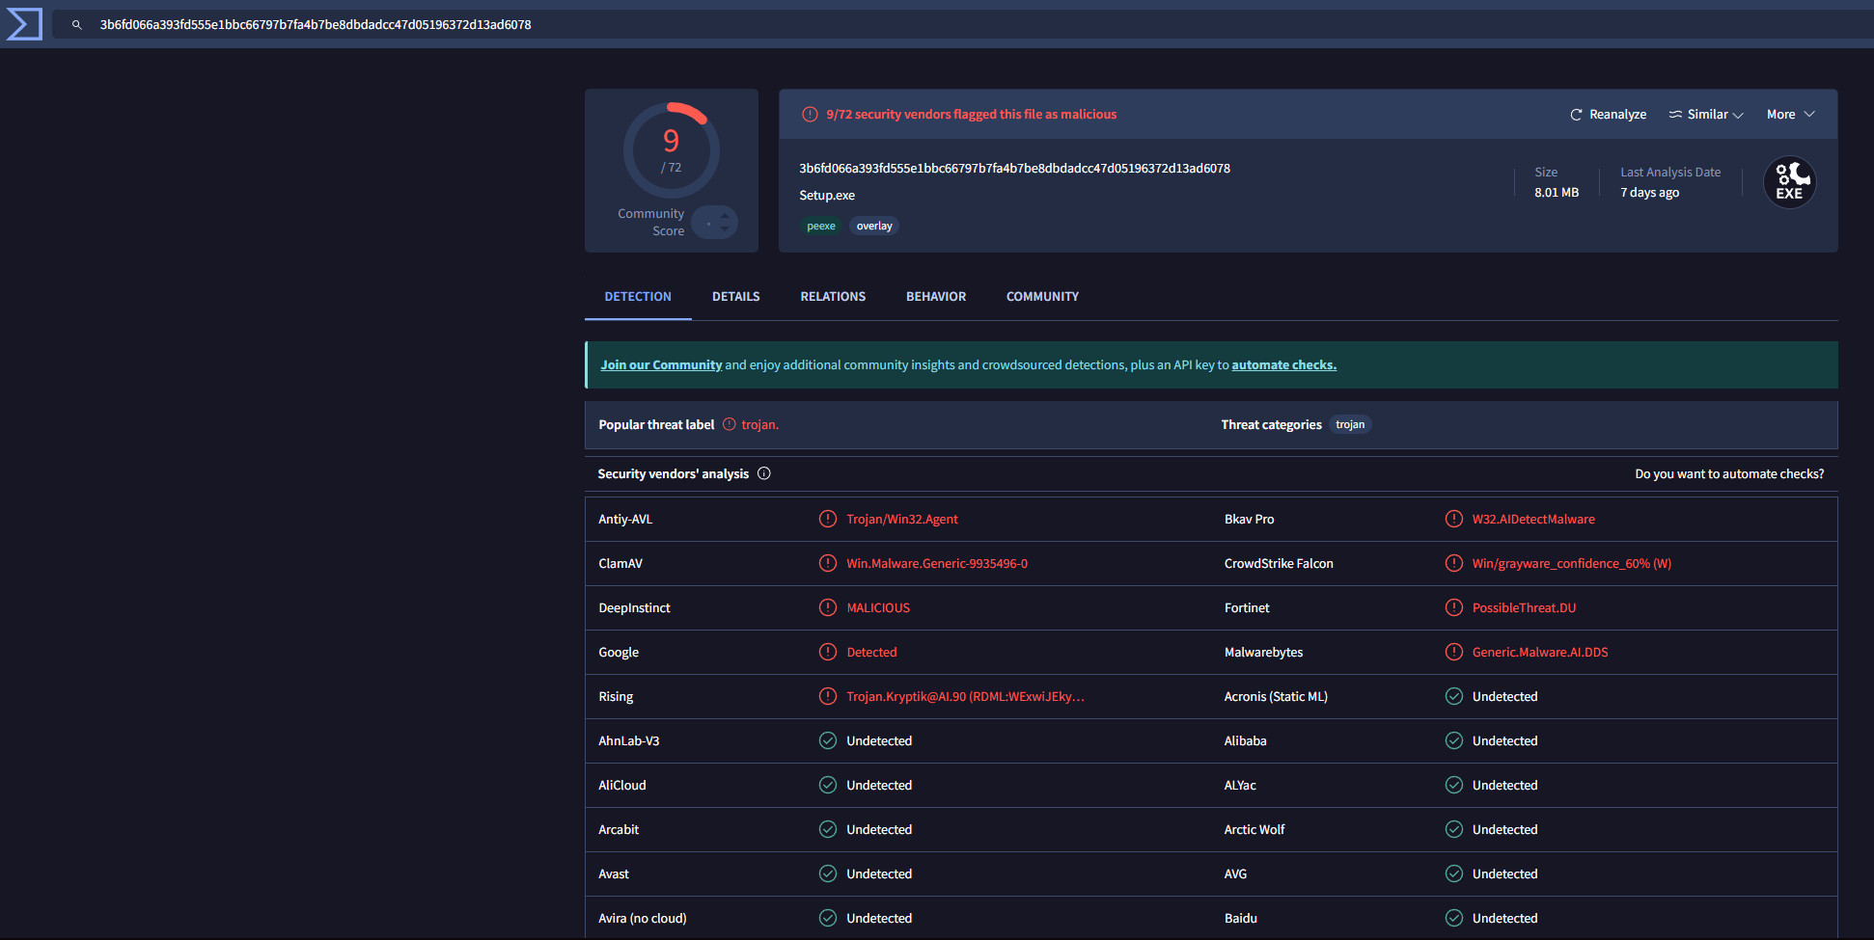Upvote the community score arrow
The height and width of the screenshot is (940, 1874).
click(725, 216)
